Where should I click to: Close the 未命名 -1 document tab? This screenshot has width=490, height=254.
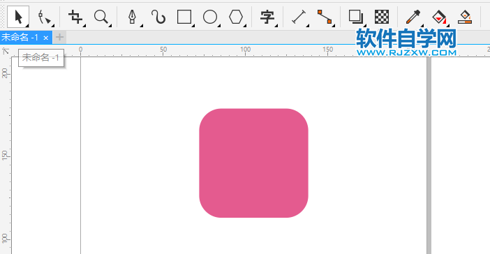point(46,38)
